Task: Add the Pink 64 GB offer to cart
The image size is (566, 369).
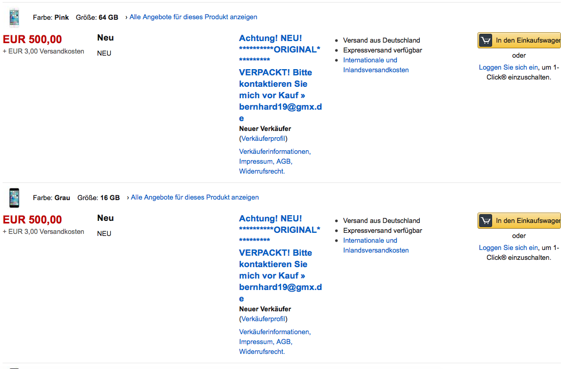Action: (x=526, y=41)
